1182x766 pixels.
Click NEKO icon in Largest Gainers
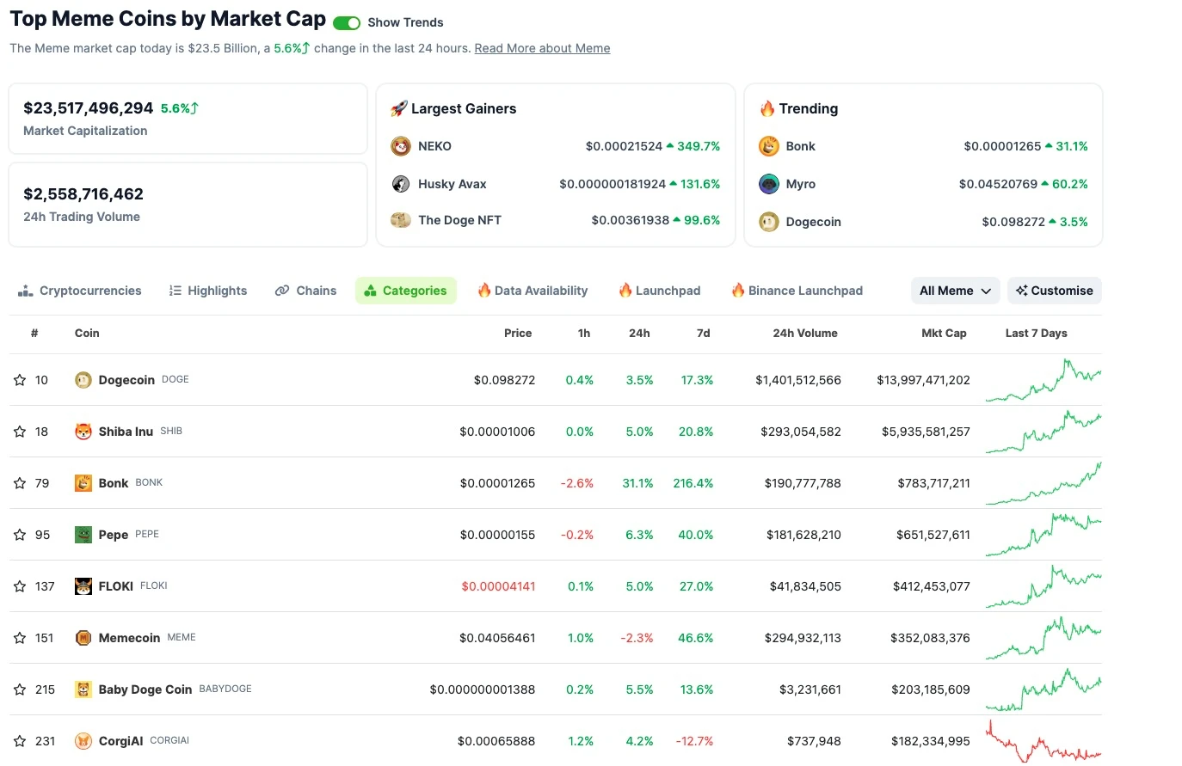(401, 146)
